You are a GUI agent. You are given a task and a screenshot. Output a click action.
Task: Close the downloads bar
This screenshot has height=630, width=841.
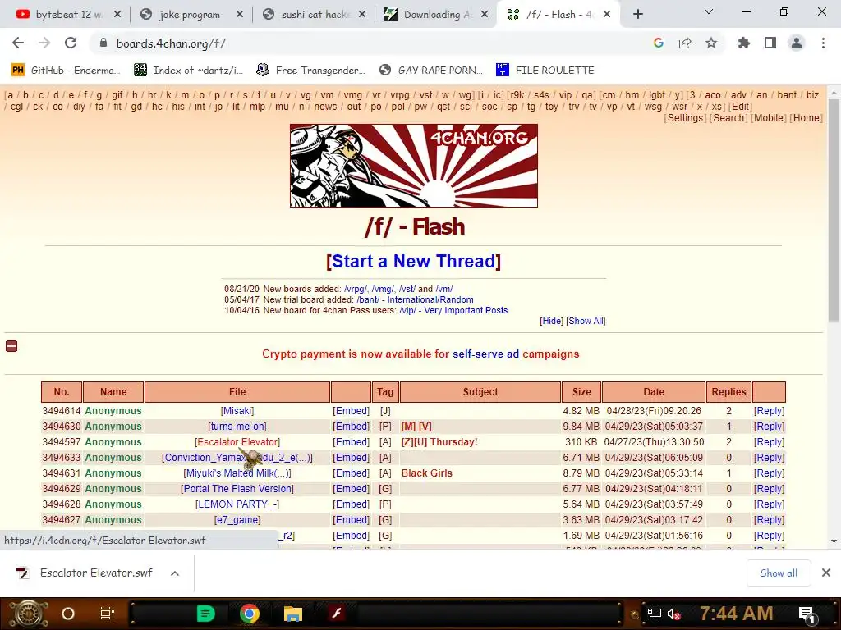pyautogui.click(x=826, y=573)
